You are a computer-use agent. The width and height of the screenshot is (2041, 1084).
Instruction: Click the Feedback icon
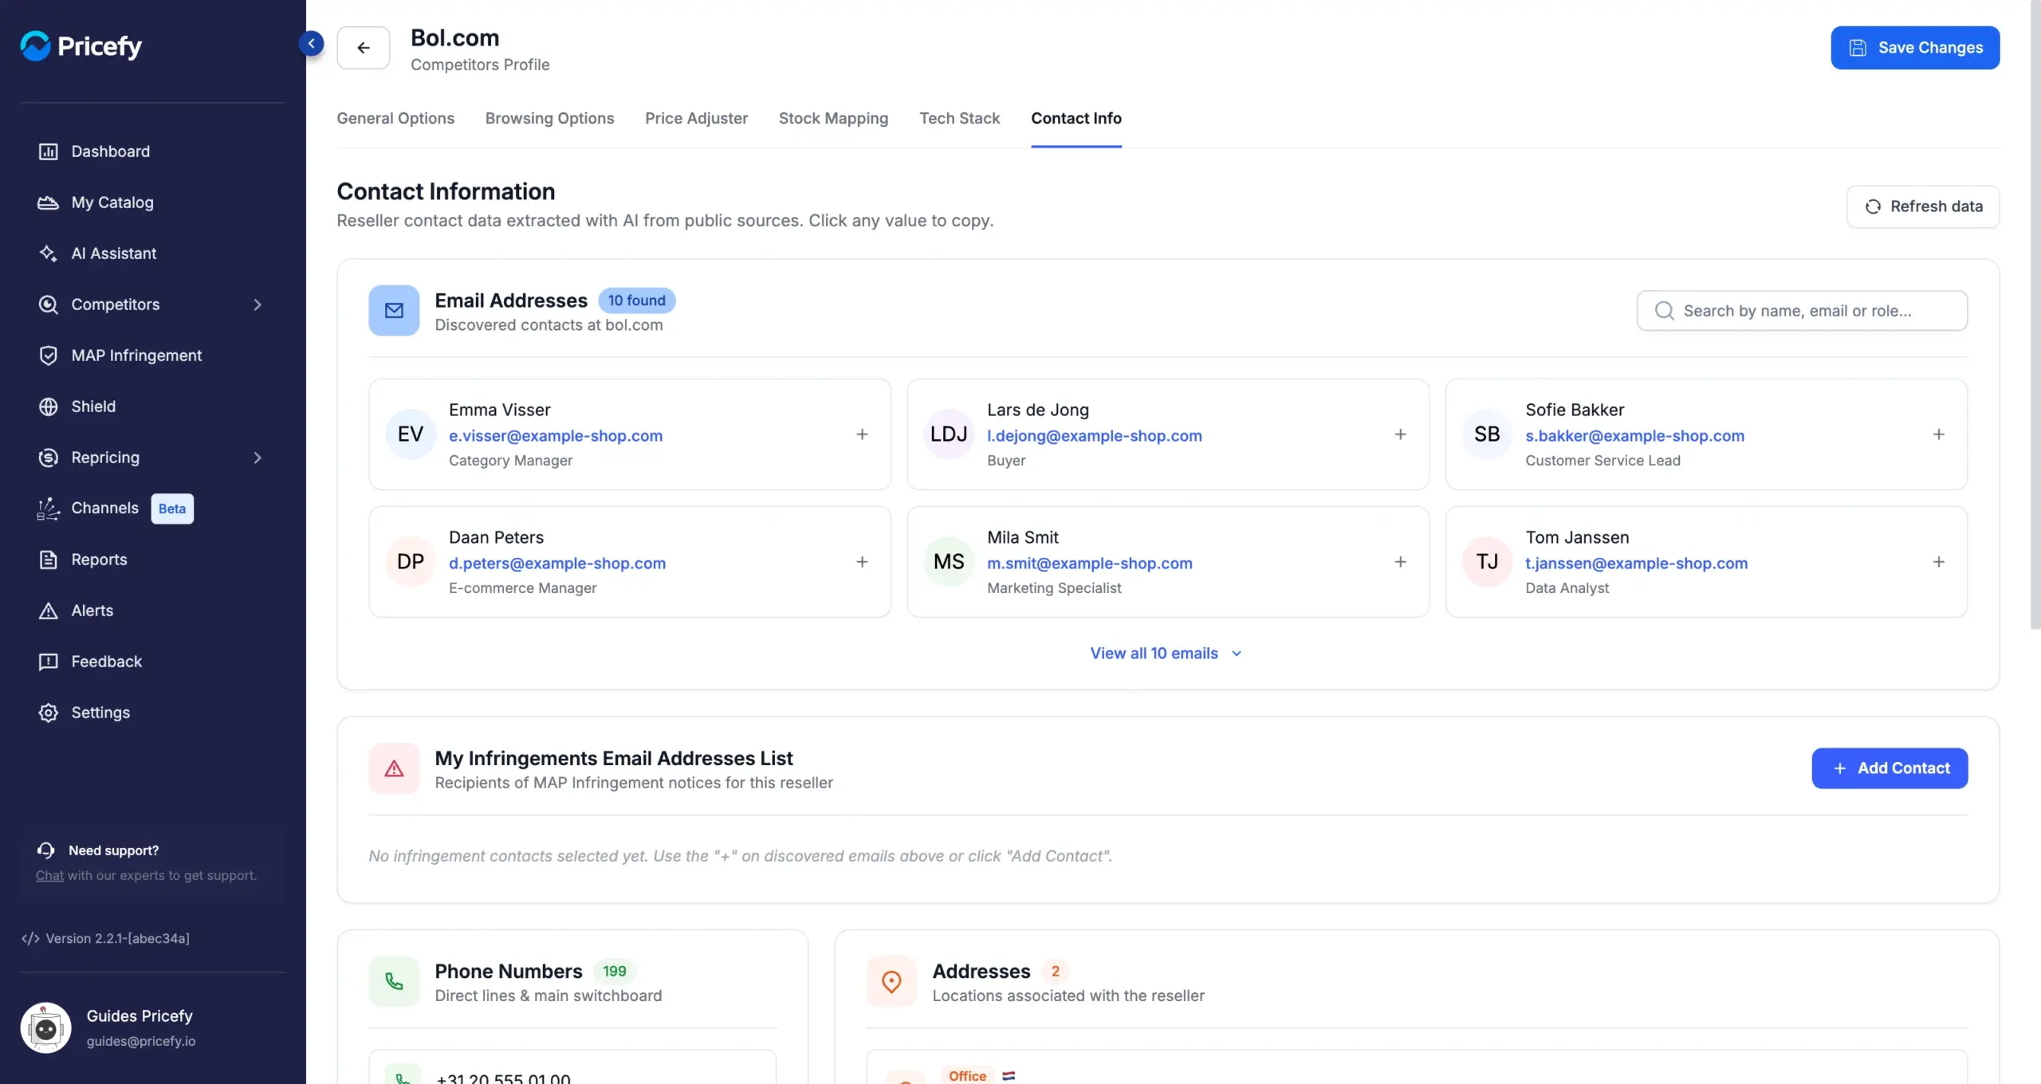coord(49,662)
